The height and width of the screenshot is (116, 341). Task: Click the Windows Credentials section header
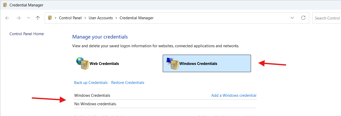[x=92, y=95]
